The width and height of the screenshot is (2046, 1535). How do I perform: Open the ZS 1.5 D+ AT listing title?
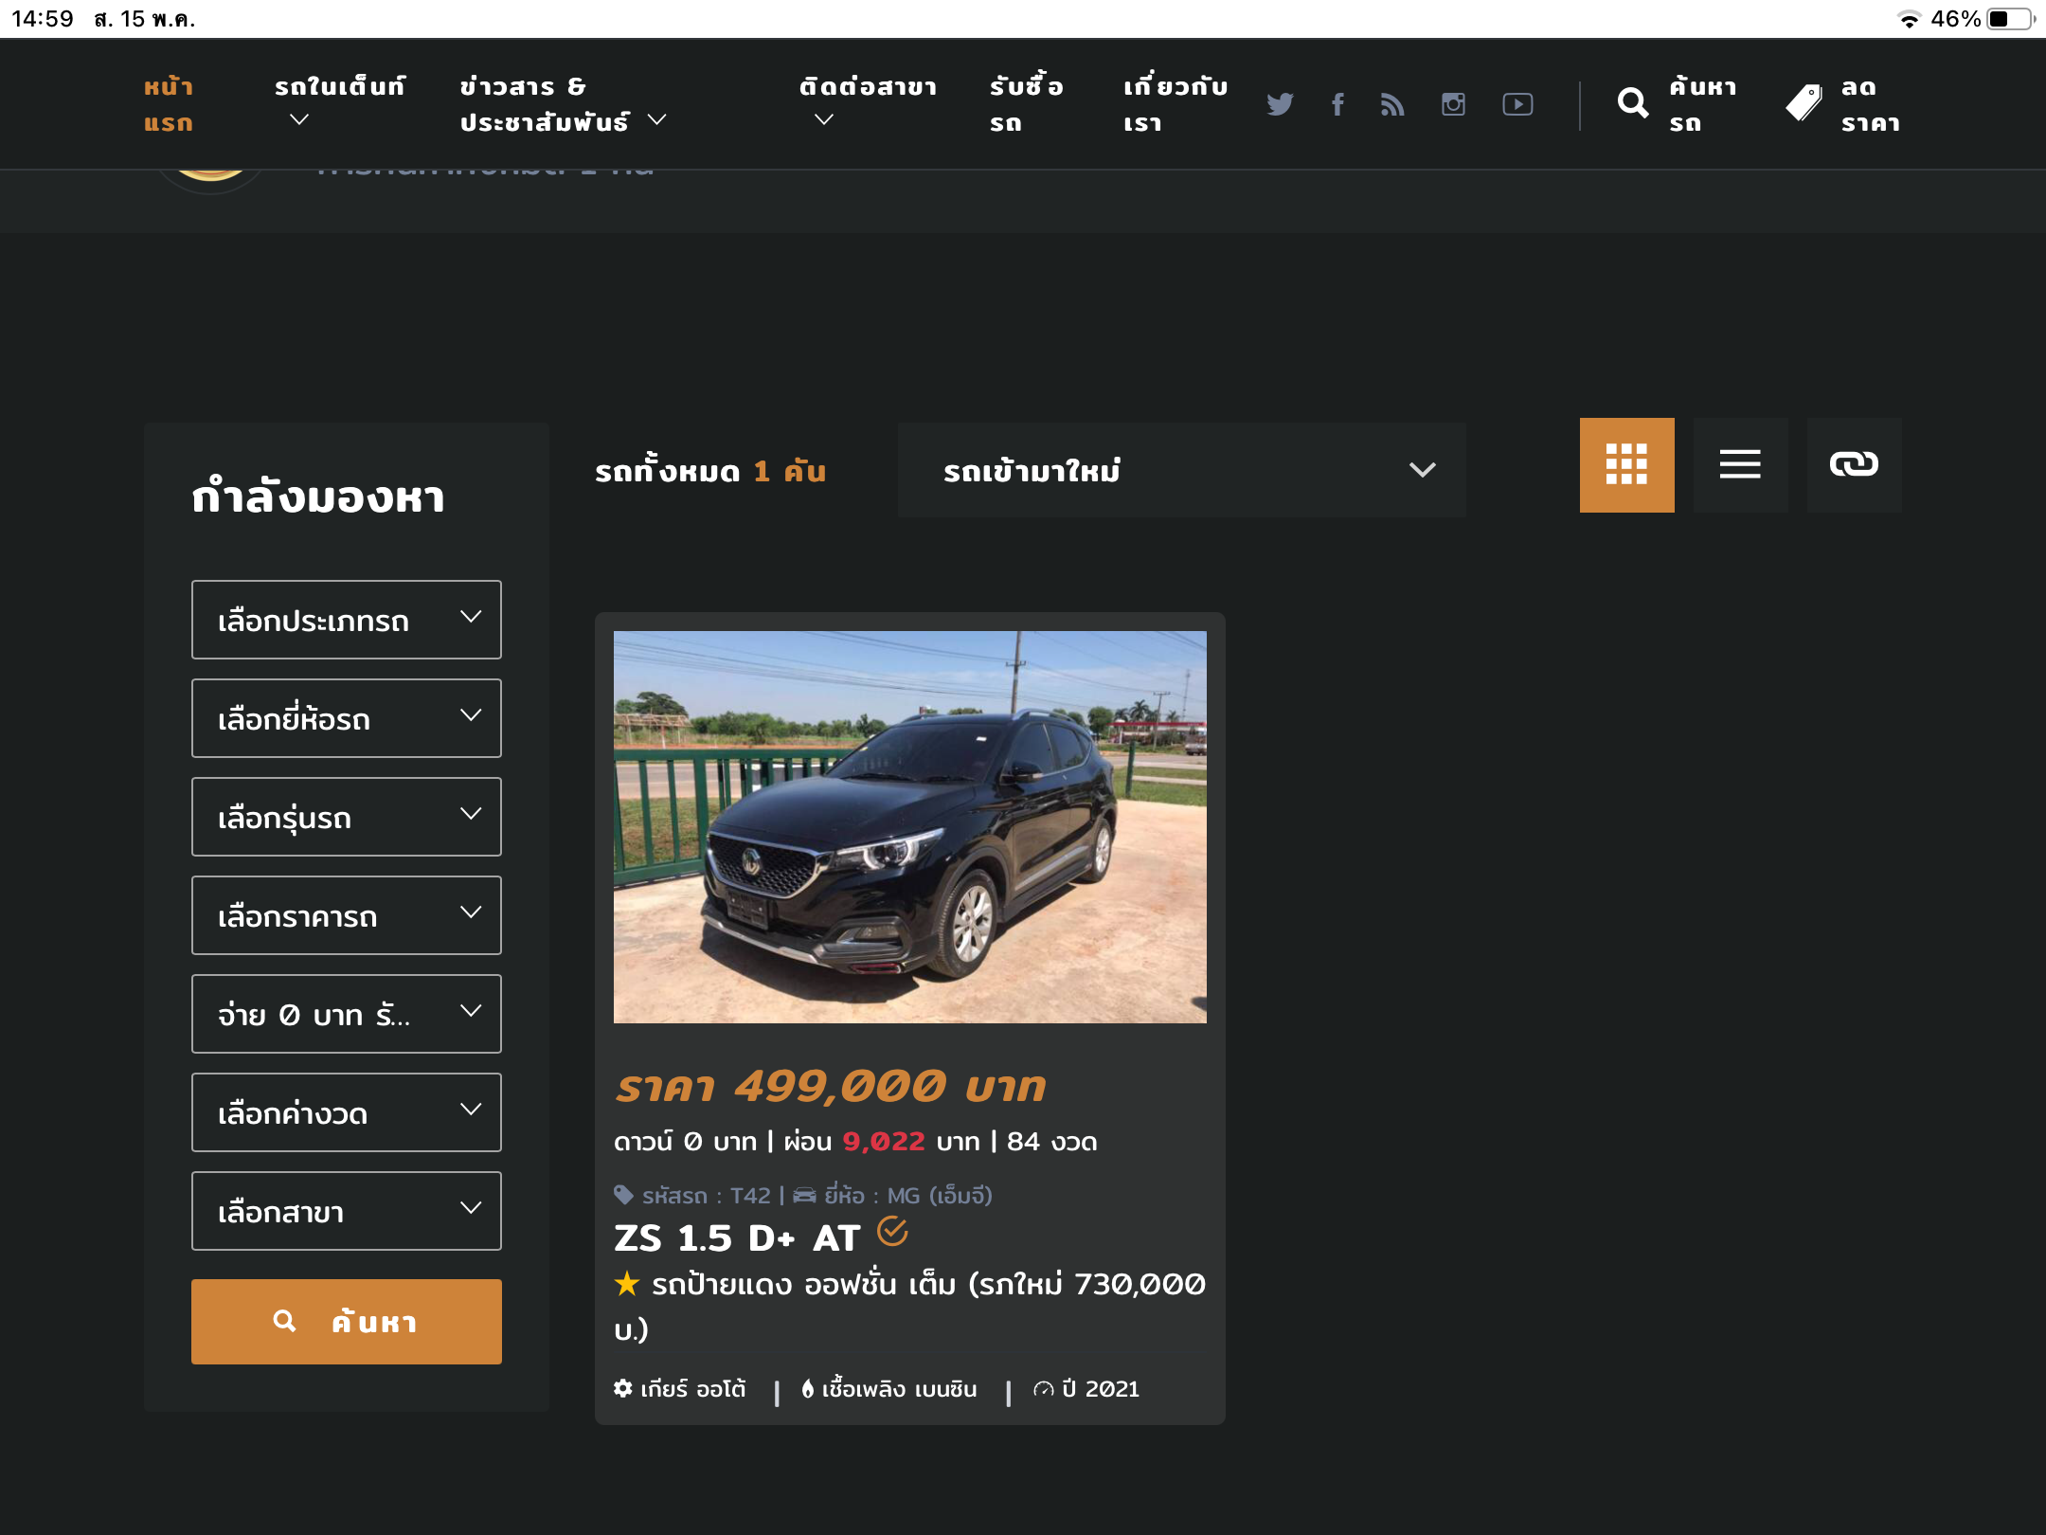click(737, 1238)
